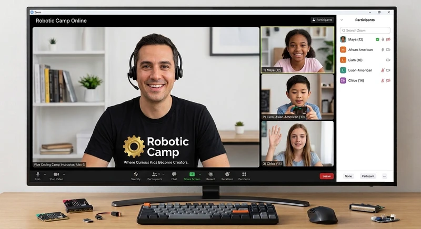
Task: Click the green L avatar for Liaon-American
Action: pyautogui.click(x=343, y=70)
